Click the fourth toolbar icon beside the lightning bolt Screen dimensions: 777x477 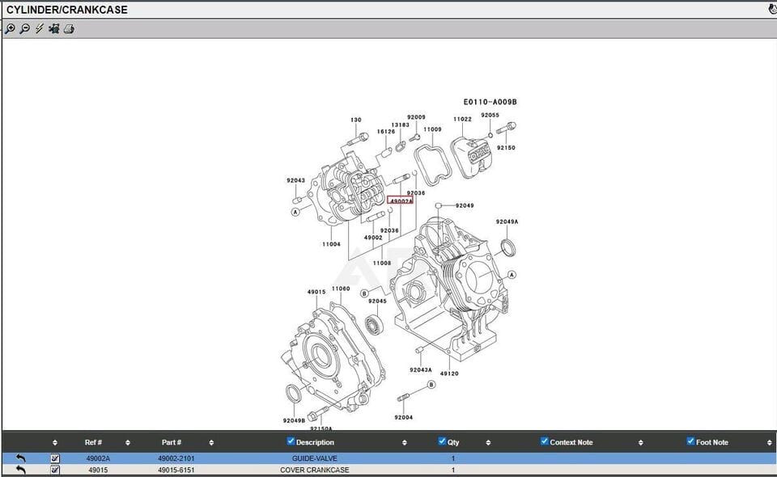pos(53,29)
